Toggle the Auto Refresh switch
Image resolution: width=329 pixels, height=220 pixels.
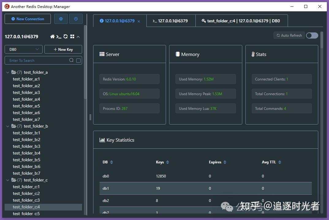click(x=312, y=35)
